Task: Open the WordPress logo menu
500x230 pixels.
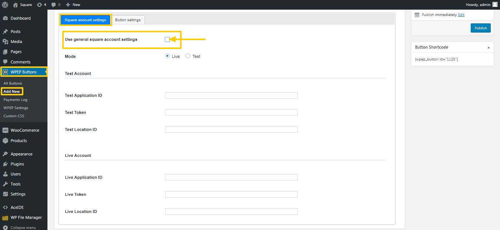Action: coord(5,4)
